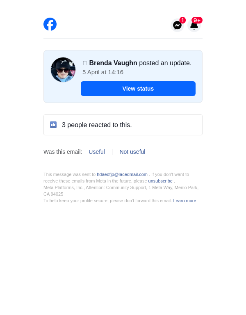The height and width of the screenshot is (315, 246).
Task: Mark this email as Useful
Action: (97, 152)
